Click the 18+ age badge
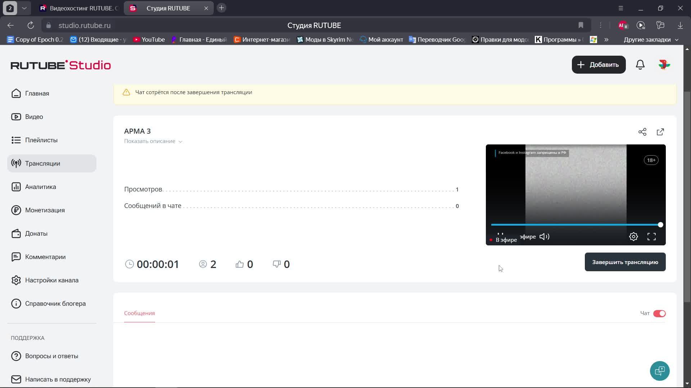Viewport: 691px width, 388px height. click(x=651, y=160)
